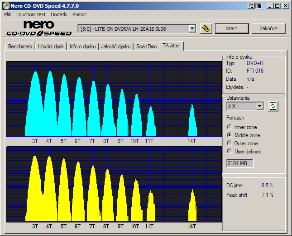Image resolution: width=292 pixels, height=236 pixels.
Task: Click the 3T peak in the cyan graph
Action: pyautogui.click(x=35, y=103)
